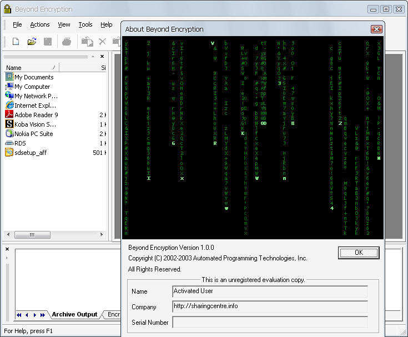Click the Copyright 2002-2003 line
408x337 pixels.
(218, 258)
